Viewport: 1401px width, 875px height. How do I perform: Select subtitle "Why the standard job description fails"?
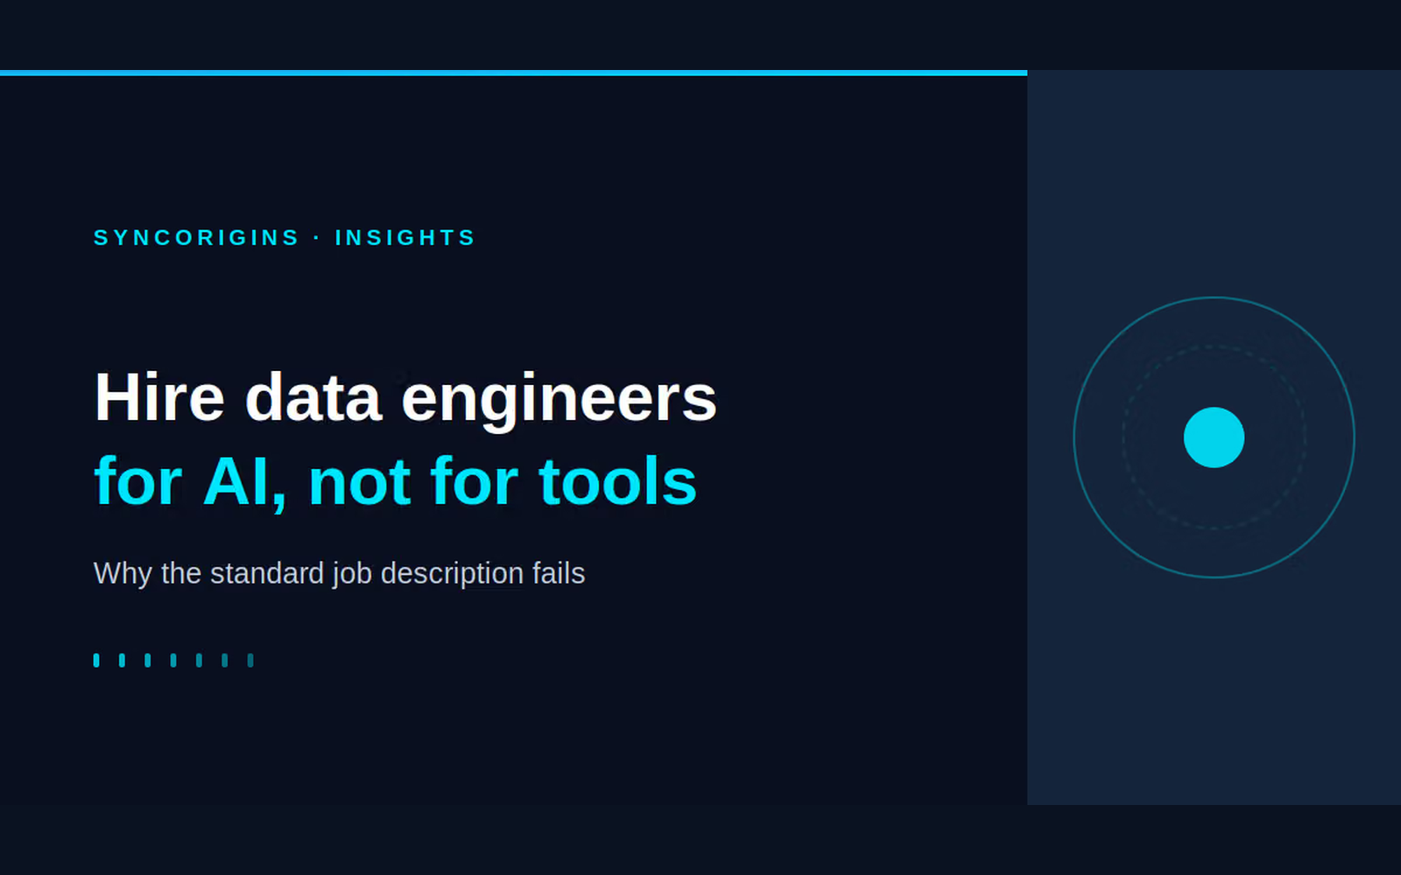coord(339,574)
